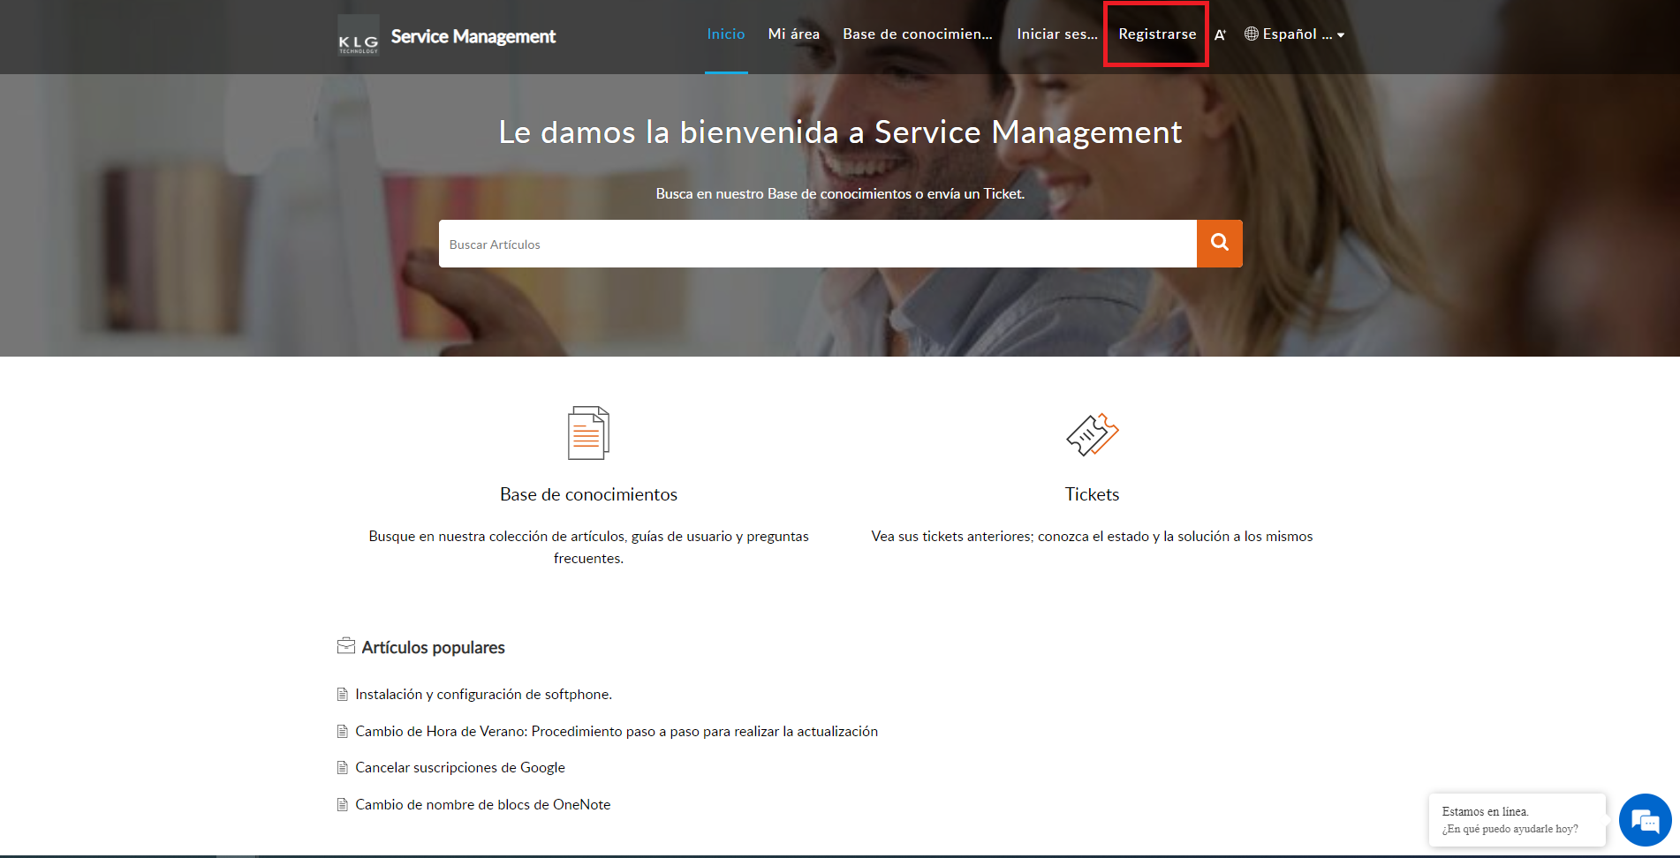The height and width of the screenshot is (858, 1680).
Task: Open article Cambio de nombre de blocs de OneNote
Action: [x=483, y=805]
